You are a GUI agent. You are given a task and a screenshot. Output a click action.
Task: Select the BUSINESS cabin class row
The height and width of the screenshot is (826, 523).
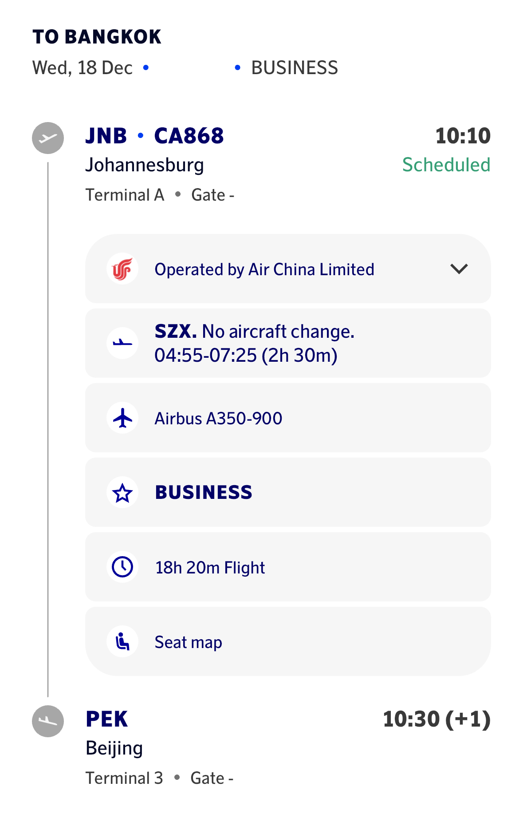click(288, 493)
